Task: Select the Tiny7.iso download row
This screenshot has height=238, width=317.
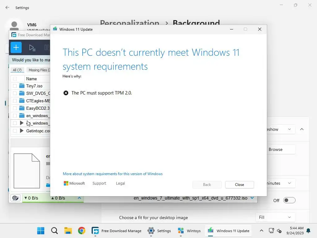Action: pos(30,86)
